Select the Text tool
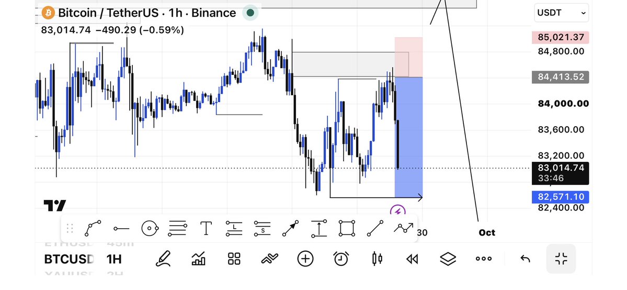Screen dimensions: 627x290 pos(206,228)
